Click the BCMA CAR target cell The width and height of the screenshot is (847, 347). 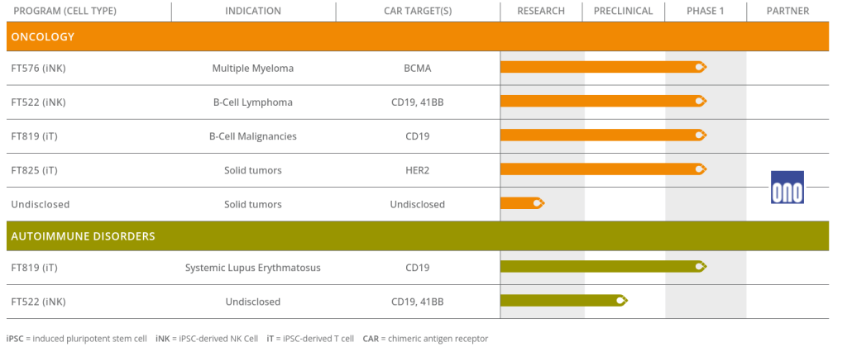[x=418, y=69]
